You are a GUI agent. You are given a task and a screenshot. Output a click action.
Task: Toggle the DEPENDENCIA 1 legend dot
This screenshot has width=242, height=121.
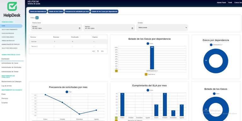click(211, 45)
